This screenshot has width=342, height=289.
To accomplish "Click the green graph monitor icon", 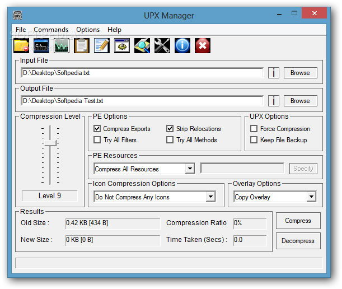I will click(62, 45).
